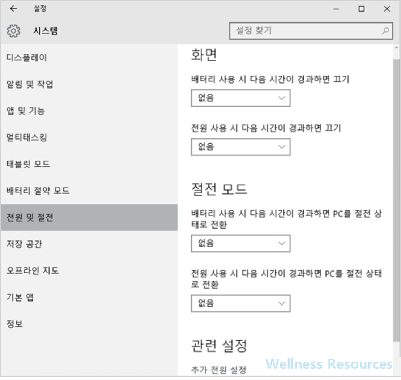Maximize the 설정 window

[x=361, y=9]
